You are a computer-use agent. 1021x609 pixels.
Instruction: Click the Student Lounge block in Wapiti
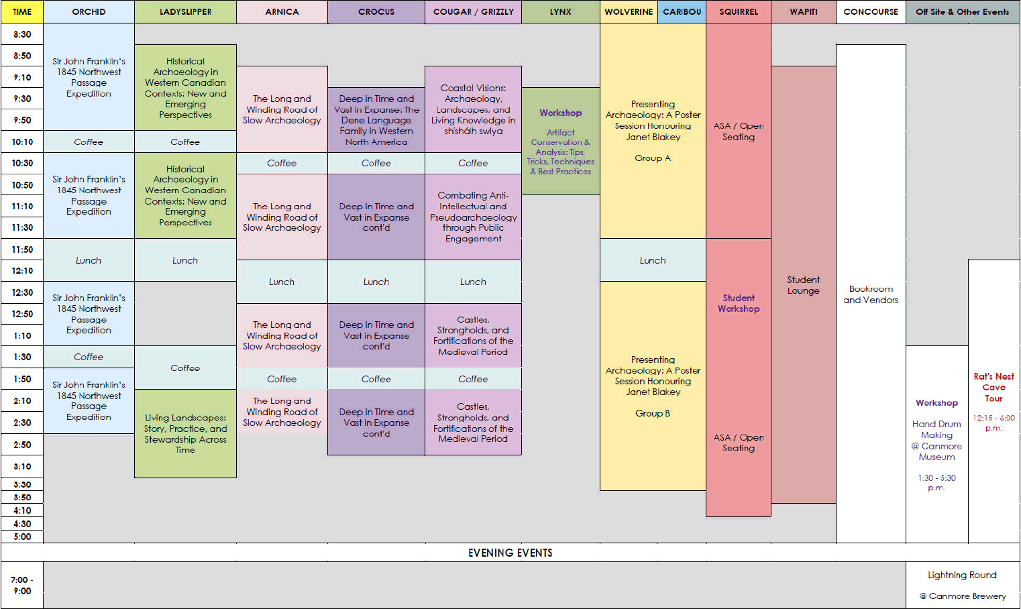[x=803, y=285]
